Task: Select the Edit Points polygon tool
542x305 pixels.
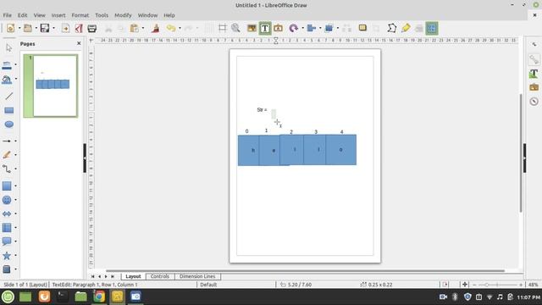Action: 392,28
